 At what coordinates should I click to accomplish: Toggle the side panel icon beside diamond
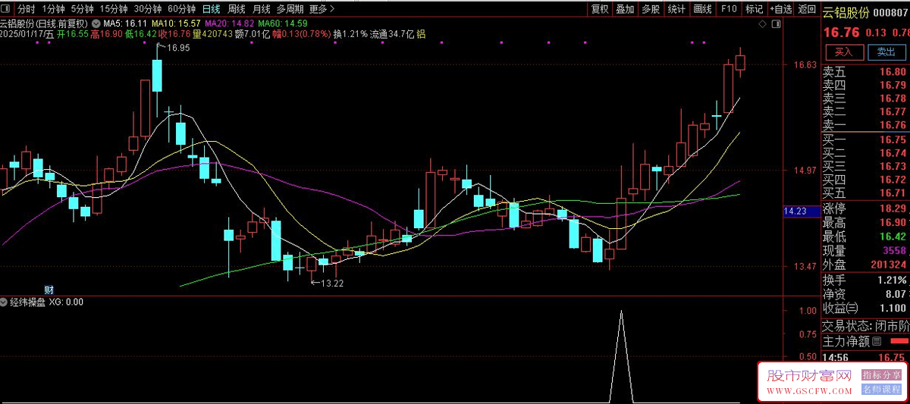tap(776, 24)
